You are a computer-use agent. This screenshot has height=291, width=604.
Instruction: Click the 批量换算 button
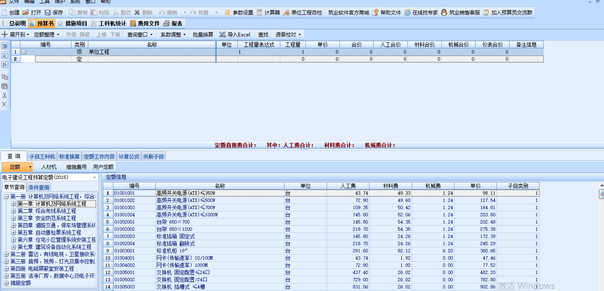[x=203, y=34]
